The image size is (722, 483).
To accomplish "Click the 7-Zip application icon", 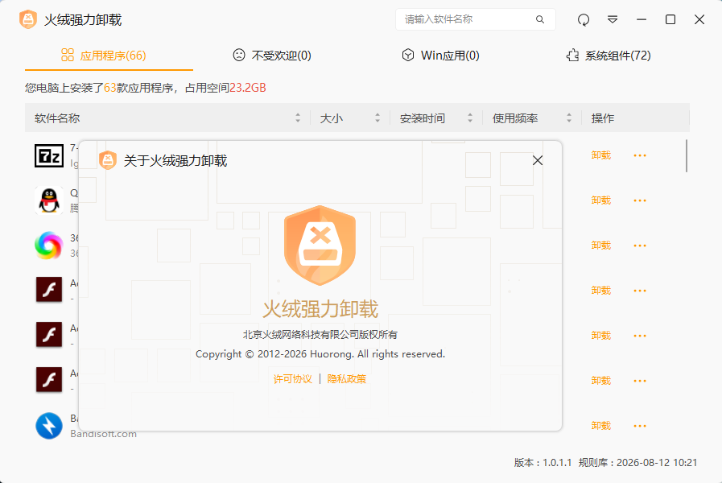I will [49, 155].
